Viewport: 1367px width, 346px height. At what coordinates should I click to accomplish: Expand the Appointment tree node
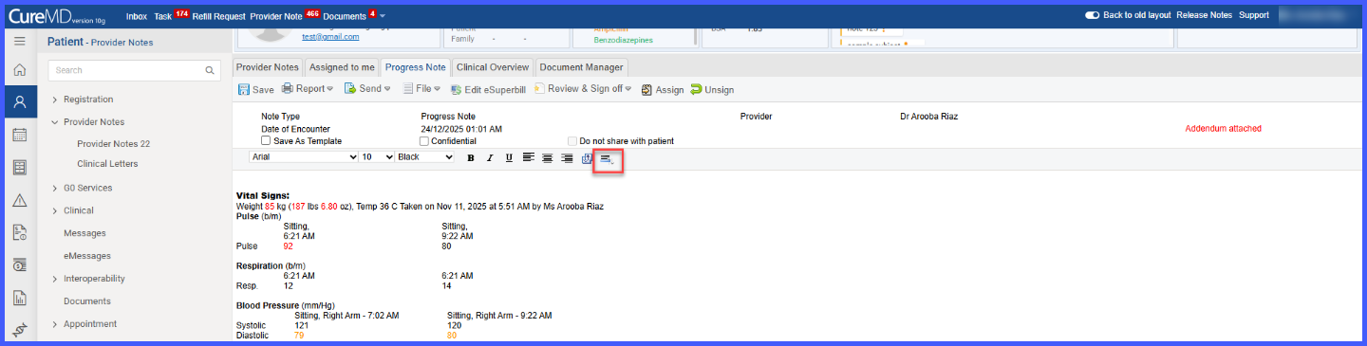click(x=55, y=324)
